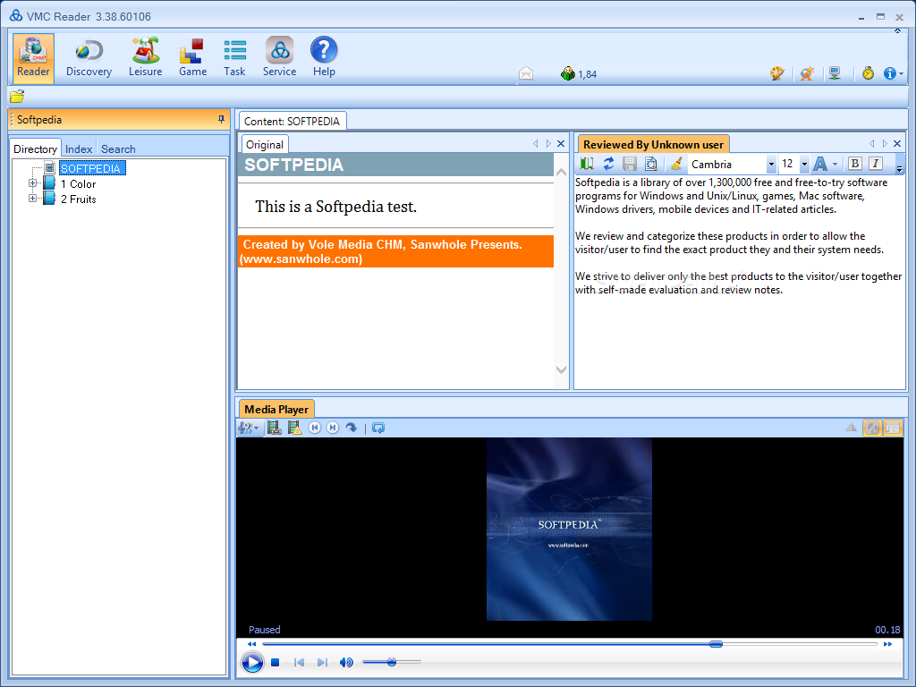The width and height of the screenshot is (916, 687).
Task: Open the Discovery module
Action: pyautogui.click(x=89, y=58)
